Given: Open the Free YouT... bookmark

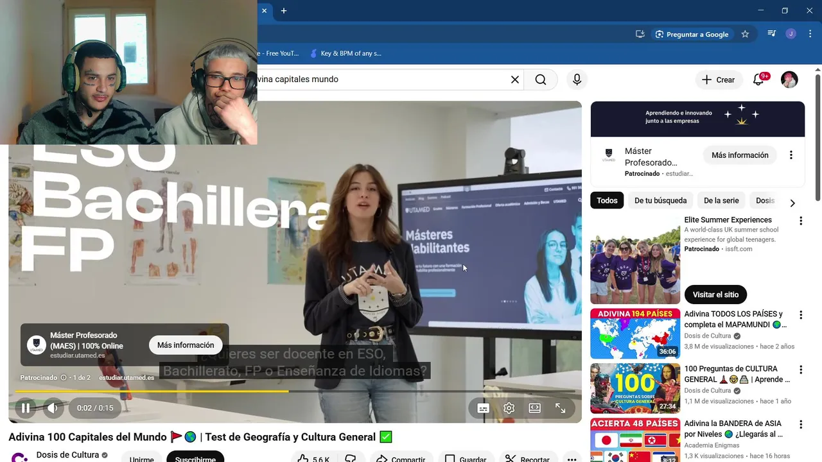Looking at the screenshot, I should click(279, 53).
